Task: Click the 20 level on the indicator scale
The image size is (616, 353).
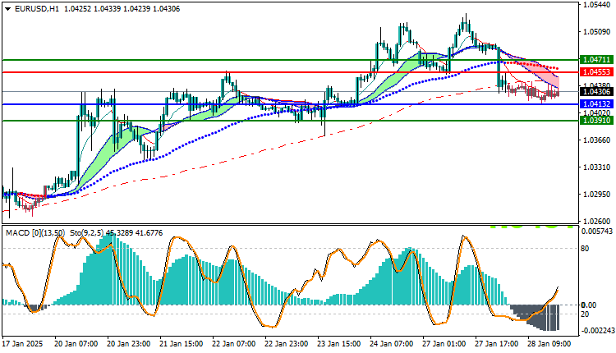Action: click(585, 314)
